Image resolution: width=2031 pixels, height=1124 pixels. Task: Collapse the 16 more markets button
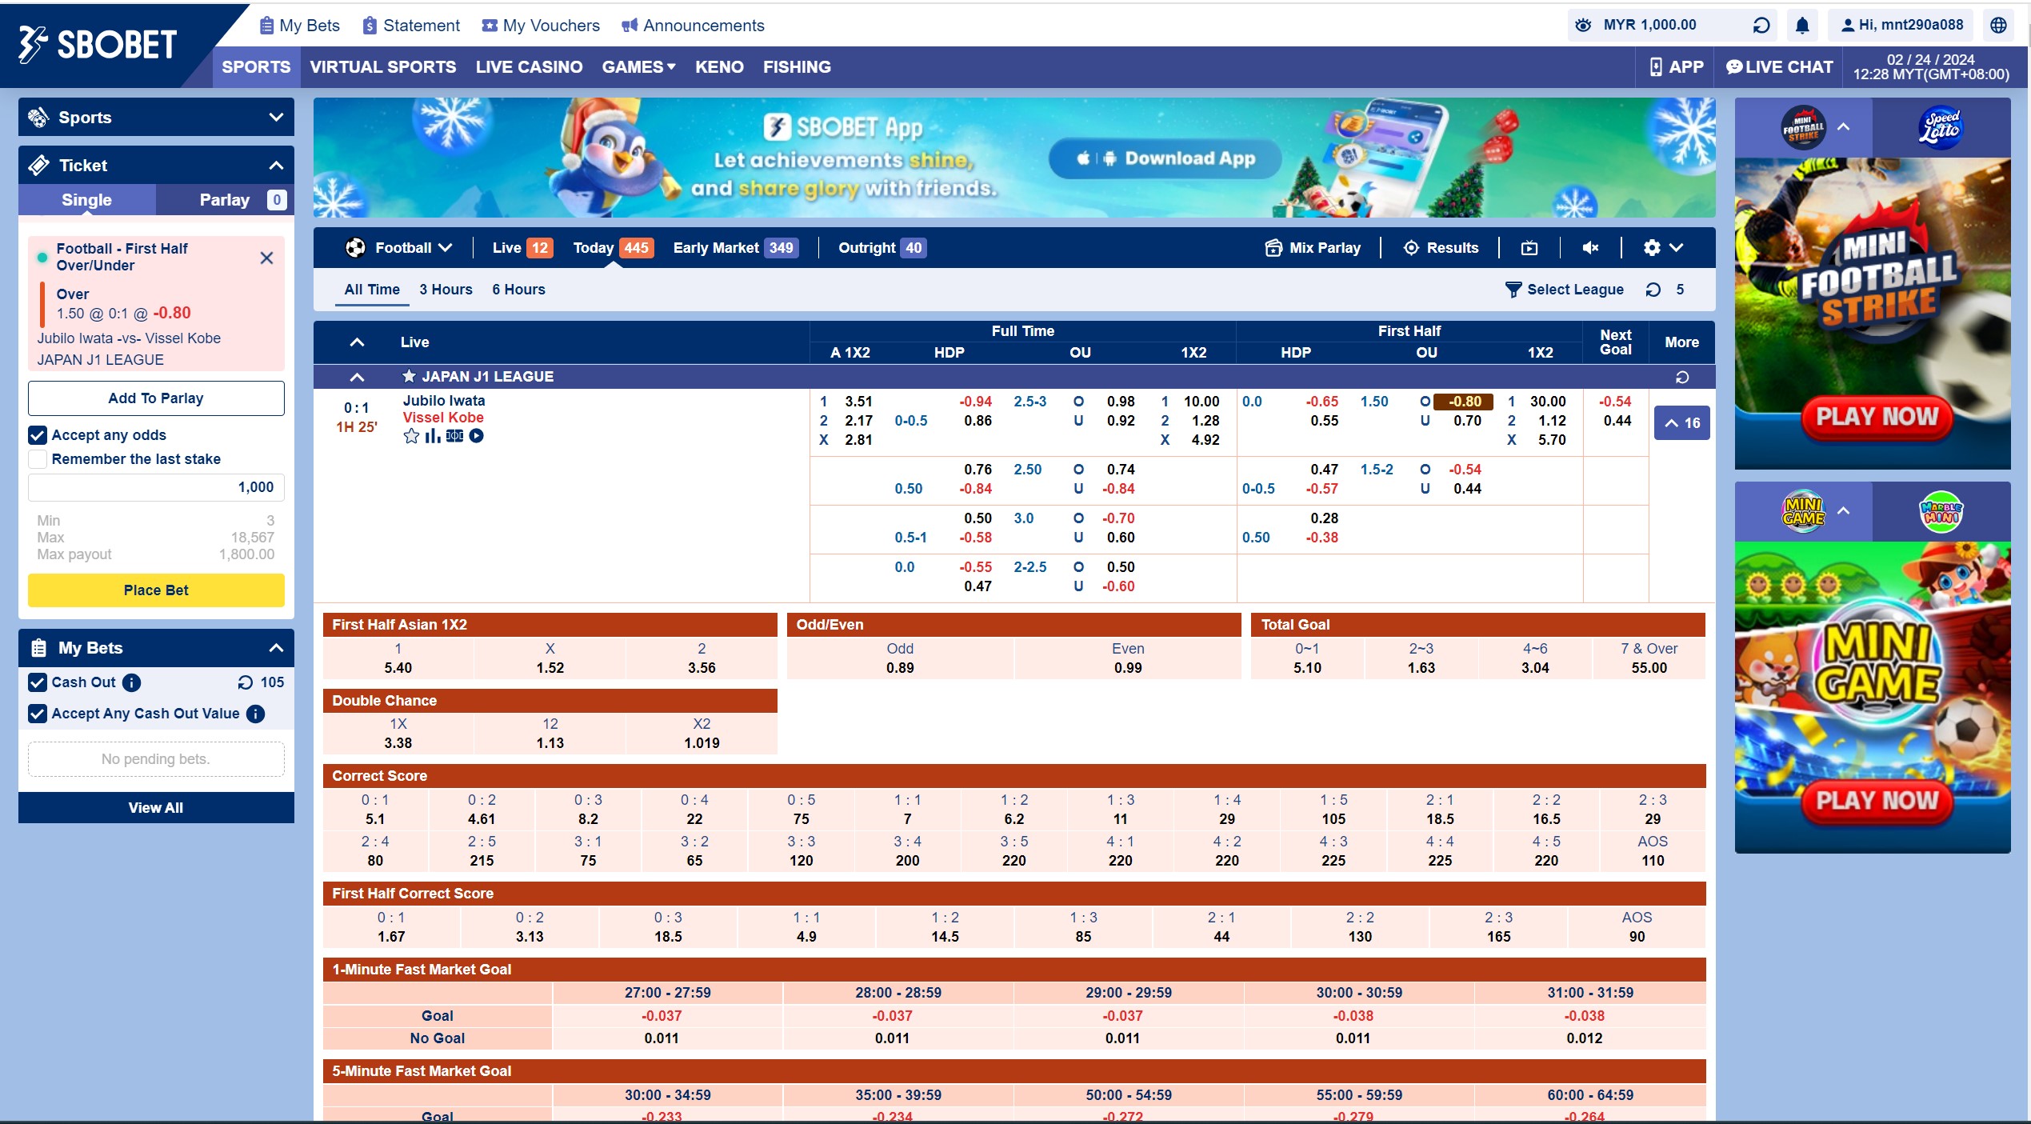(1682, 423)
